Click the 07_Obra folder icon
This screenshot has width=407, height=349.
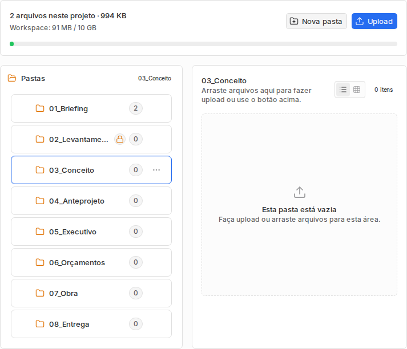(x=40, y=293)
